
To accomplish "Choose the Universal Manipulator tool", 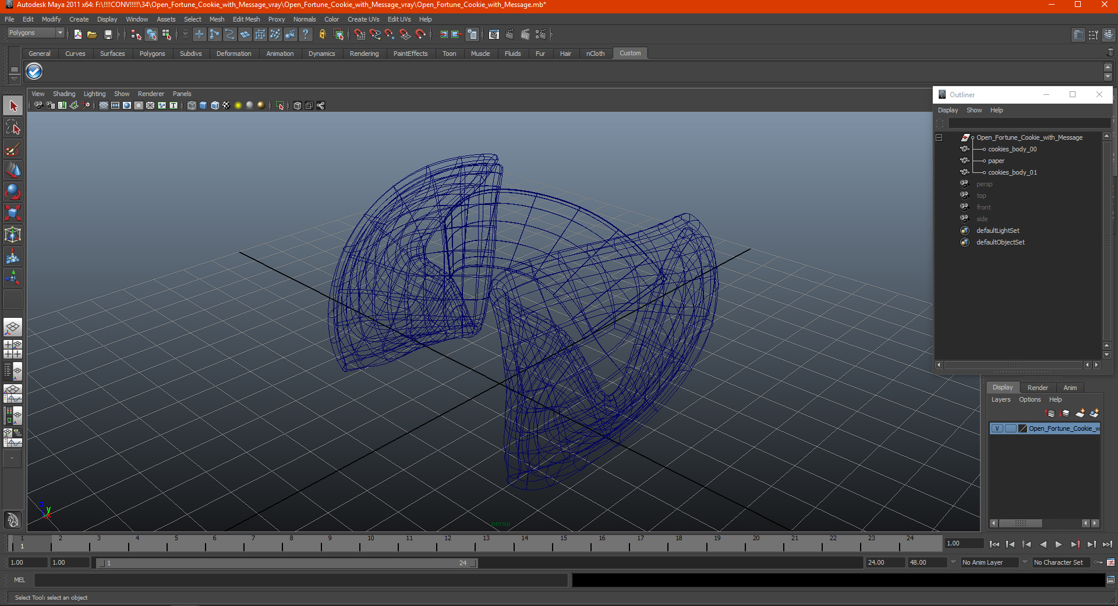I will 13,235.
